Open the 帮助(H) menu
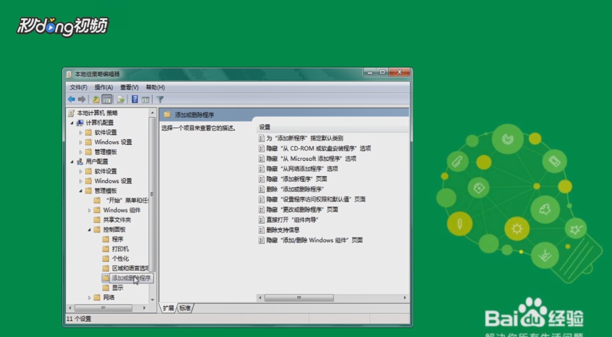 tap(155, 87)
